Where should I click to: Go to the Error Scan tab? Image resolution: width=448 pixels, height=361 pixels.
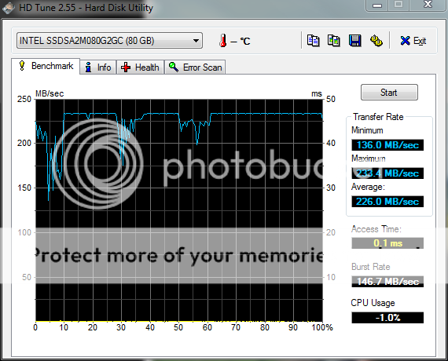click(195, 67)
